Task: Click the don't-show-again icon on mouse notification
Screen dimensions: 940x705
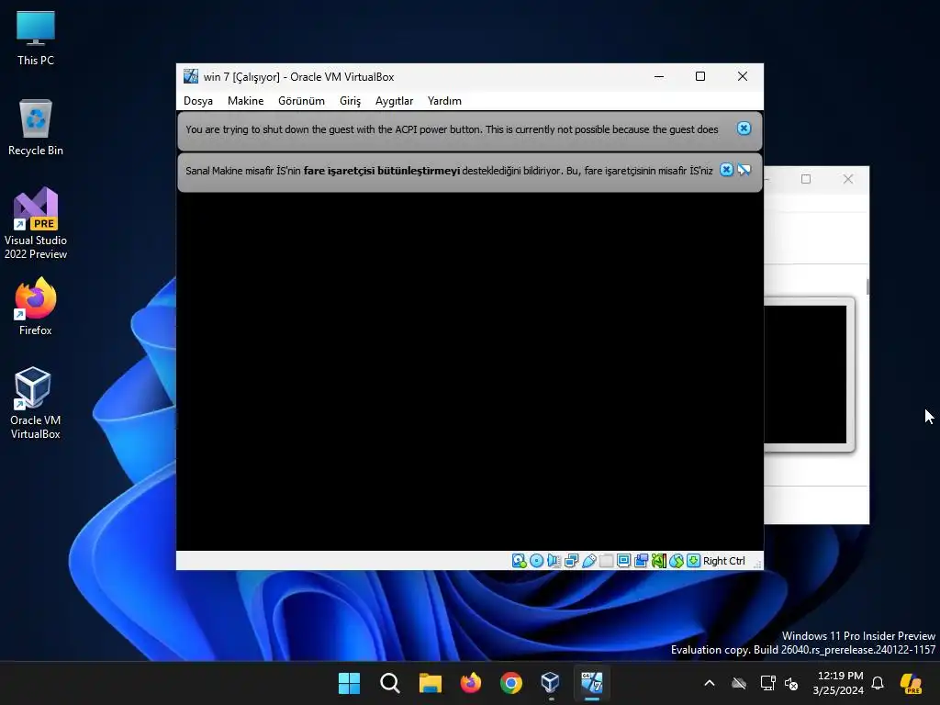Action: (744, 170)
